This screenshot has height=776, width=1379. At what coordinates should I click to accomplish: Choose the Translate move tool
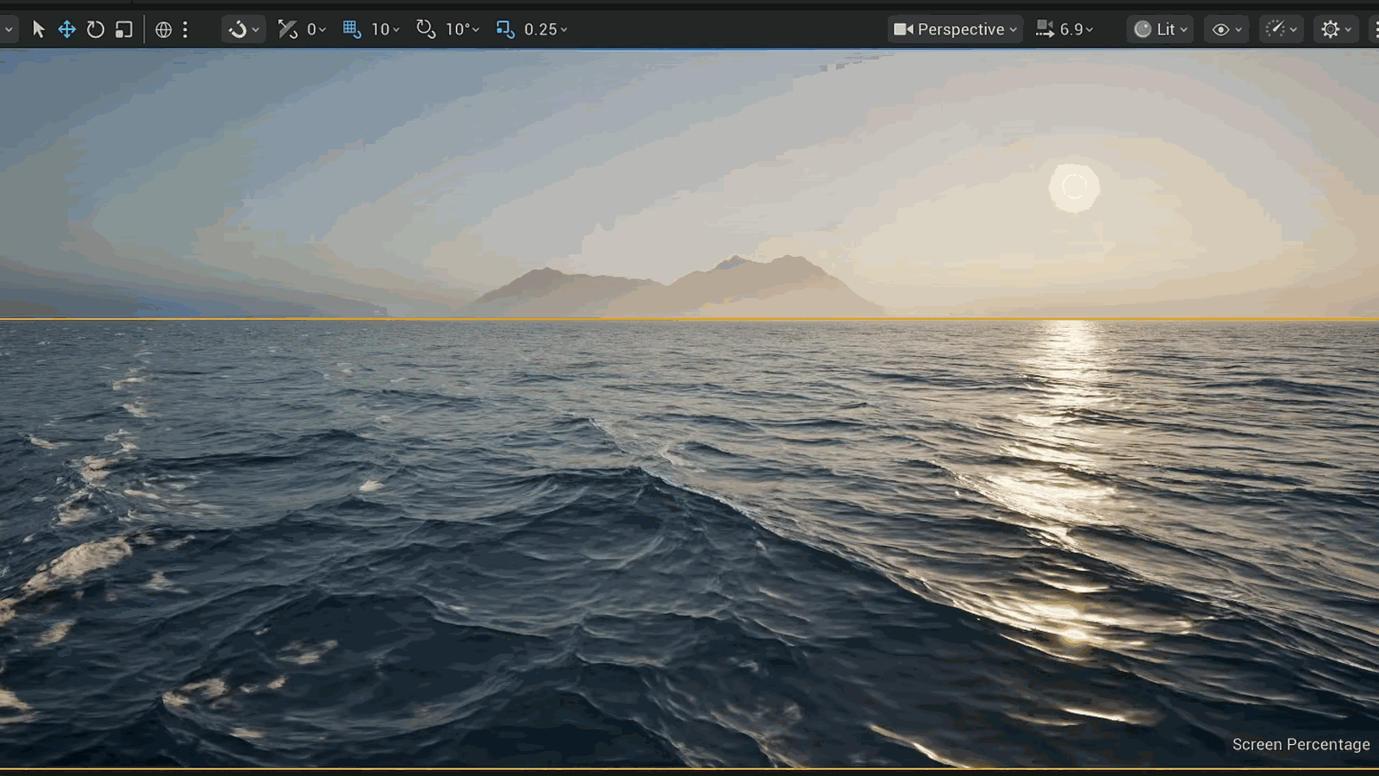66,29
